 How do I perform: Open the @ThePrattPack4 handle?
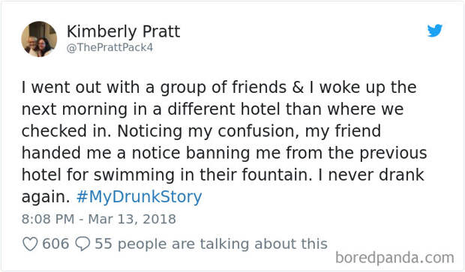[109, 47]
